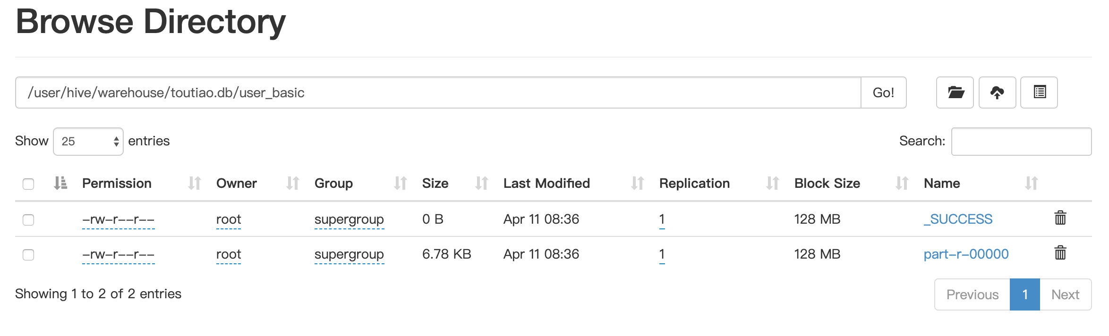Sort table by the Size column arrows
Screen dimensions: 1109x336
point(481,183)
